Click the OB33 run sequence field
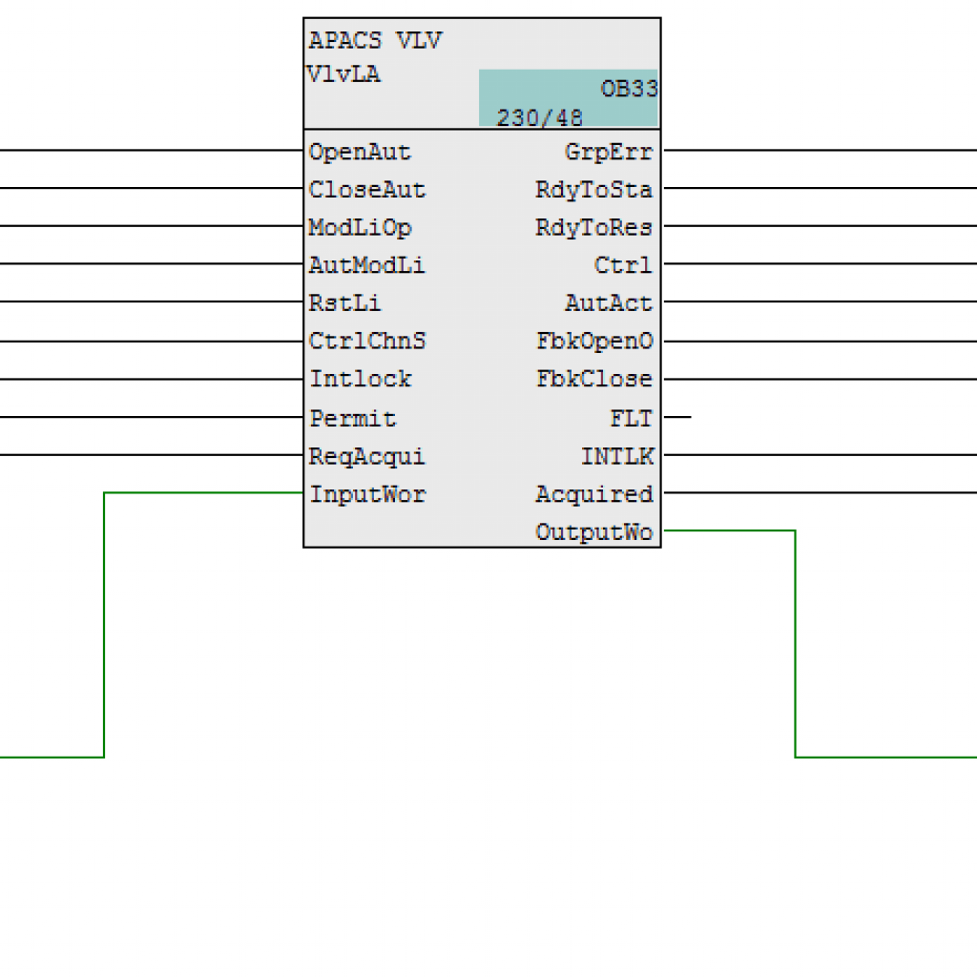The height and width of the screenshot is (977, 977). click(x=629, y=89)
